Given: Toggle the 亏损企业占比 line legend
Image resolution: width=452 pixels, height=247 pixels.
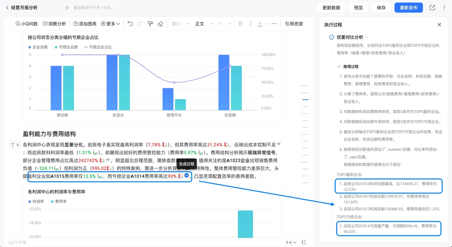Looking at the screenshot, I should pyautogui.click(x=98, y=47).
